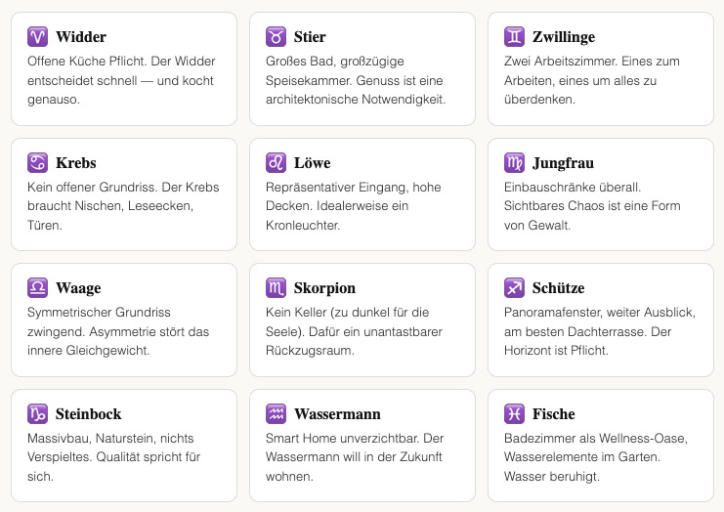This screenshot has width=724, height=512.
Task: Click the Waage zodiac symbol icon
Action: pos(37,288)
